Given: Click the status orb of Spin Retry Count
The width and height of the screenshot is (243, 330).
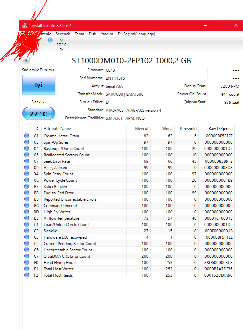Looking at the screenshot, I should [27, 174].
